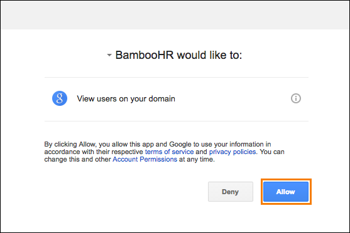Image resolution: width=350 pixels, height=233 pixels.
Task: Toggle the permission list disclosure arrow
Action: point(109,55)
